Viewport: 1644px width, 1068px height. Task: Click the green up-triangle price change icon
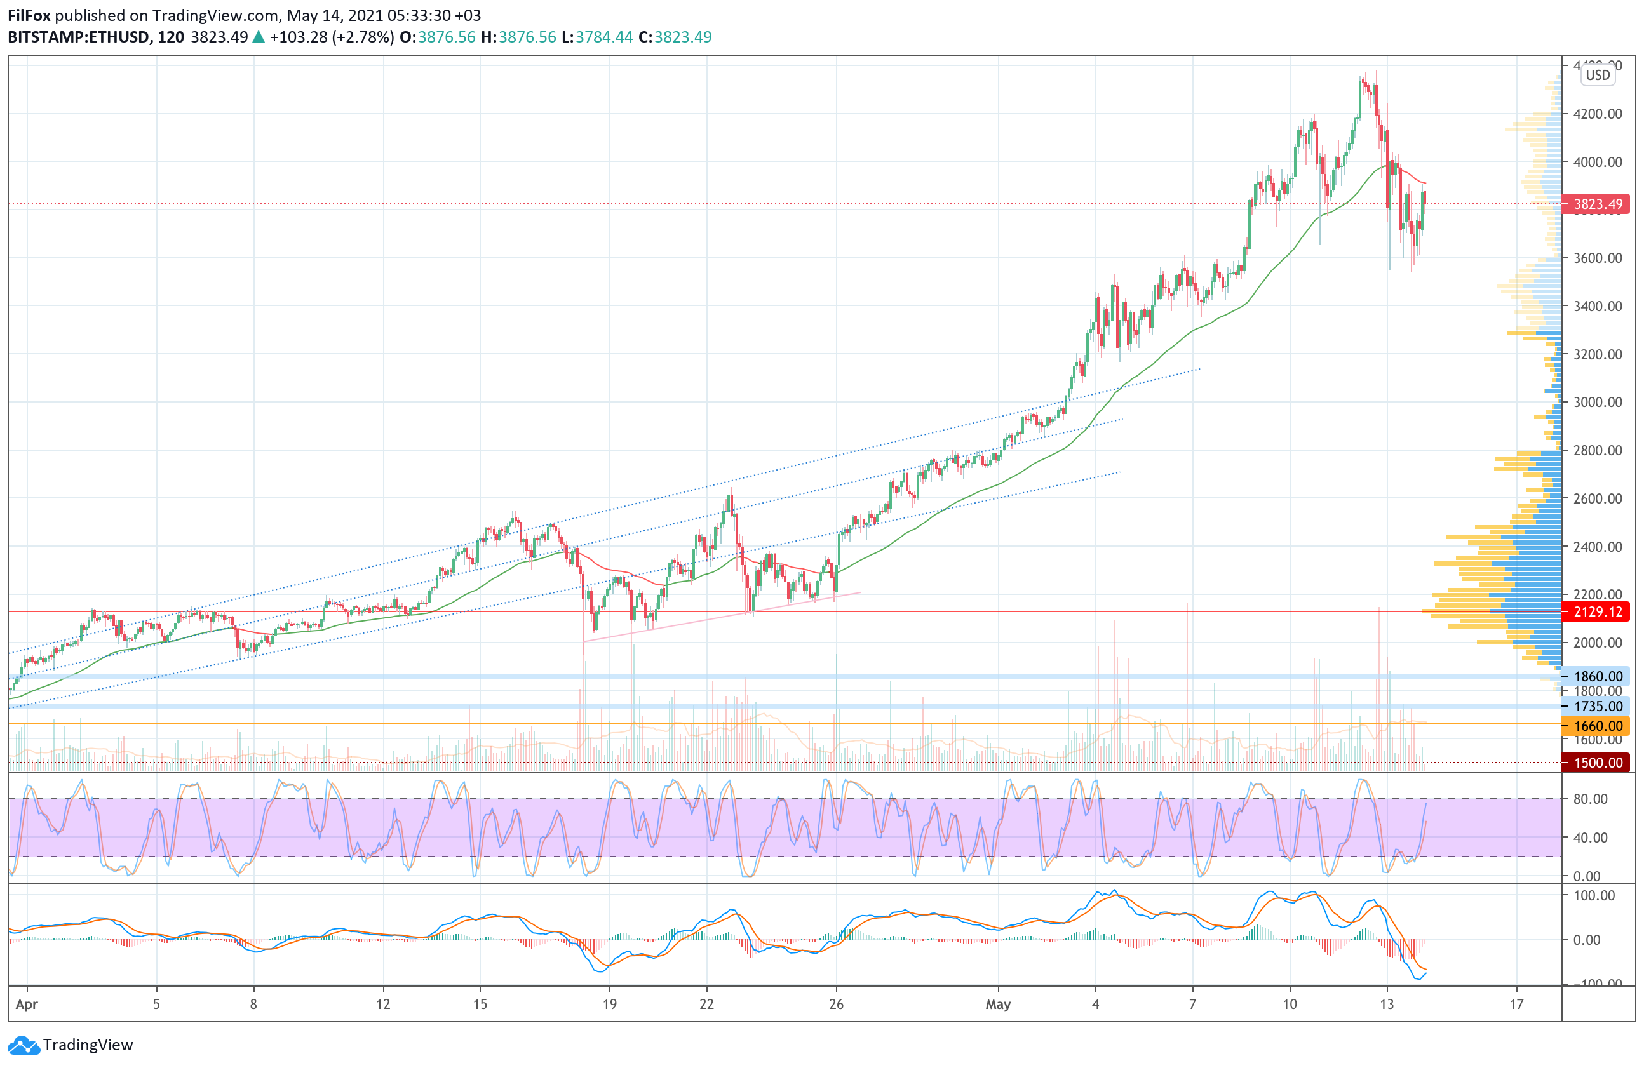[x=259, y=37]
